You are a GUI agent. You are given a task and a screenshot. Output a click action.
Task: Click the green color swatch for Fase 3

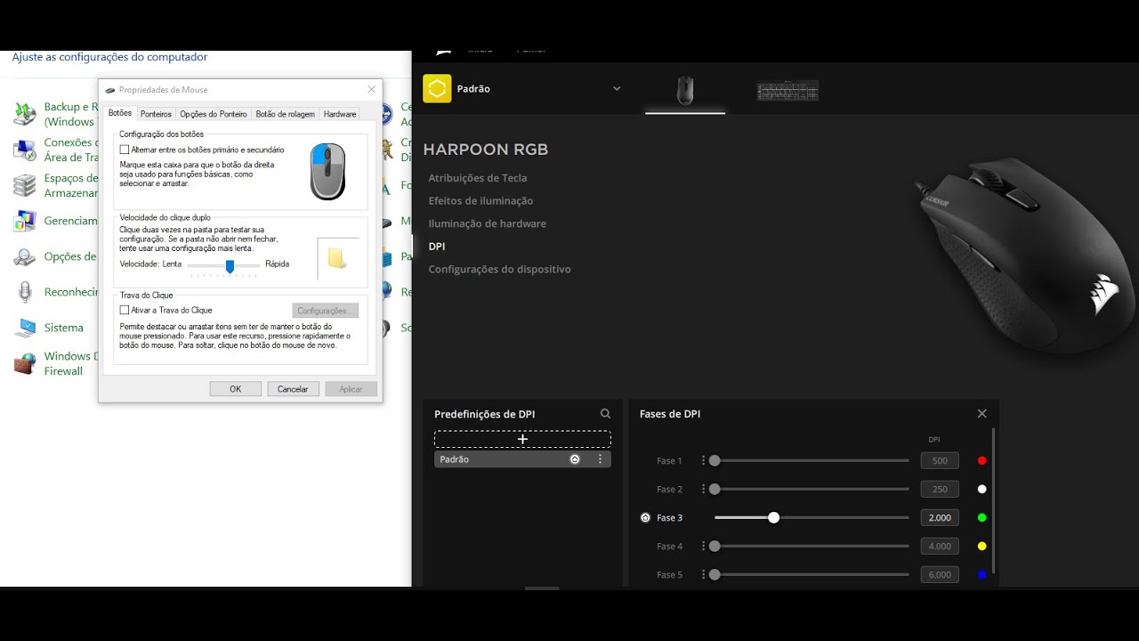[x=982, y=517]
